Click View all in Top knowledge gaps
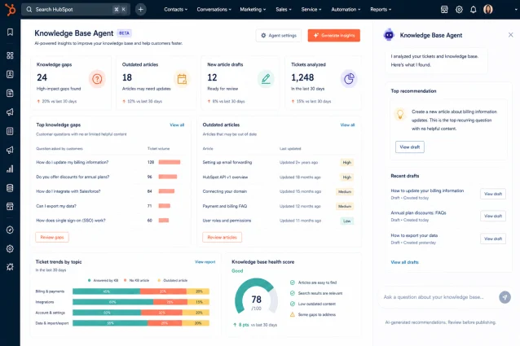520x346 pixels. [177, 125]
